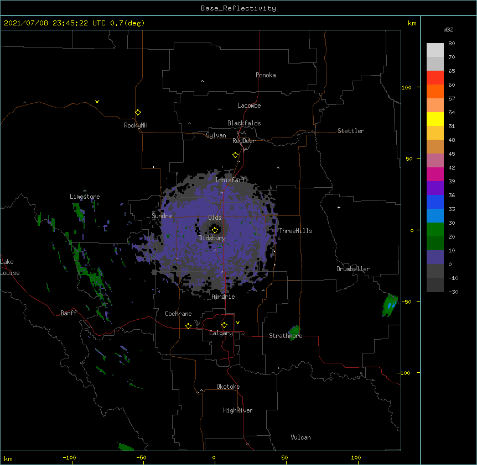Select the blue 36 dBZ legend swatch
This screenshot has width=477, height=465.
point(435,202)
